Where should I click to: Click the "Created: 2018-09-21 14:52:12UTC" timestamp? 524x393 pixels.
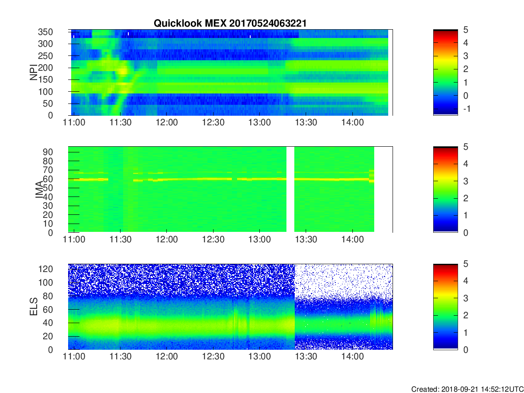(467, 389)
